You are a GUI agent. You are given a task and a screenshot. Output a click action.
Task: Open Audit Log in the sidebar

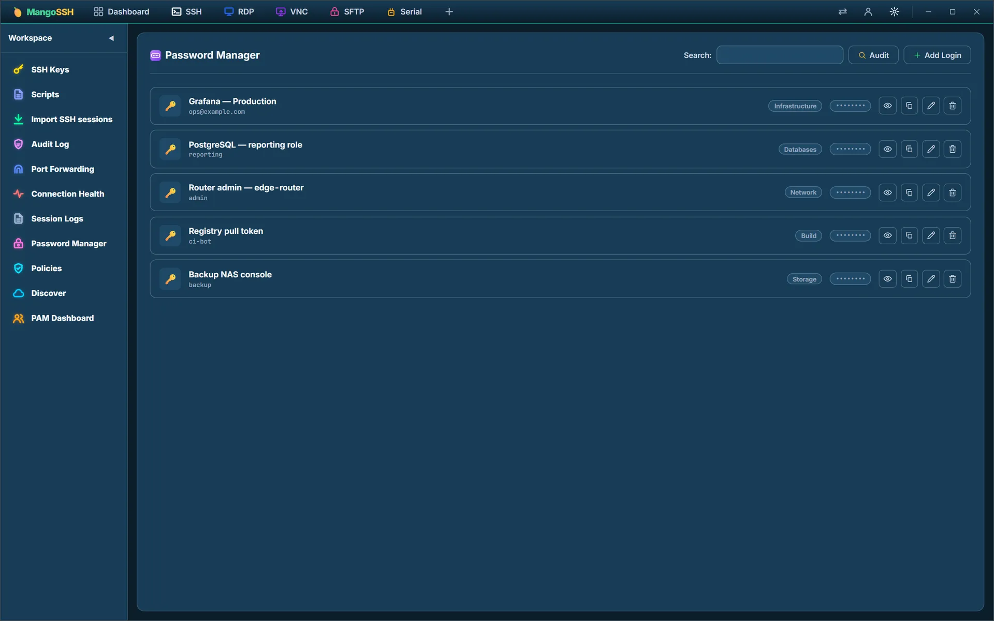[64, 144]
